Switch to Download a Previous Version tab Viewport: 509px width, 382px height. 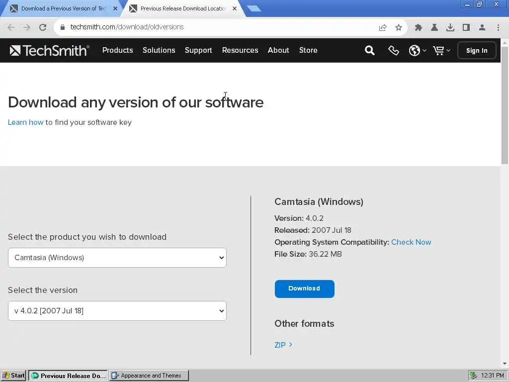(62, 8)
